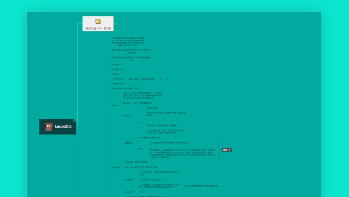Screen dimensions: 349x197
Task: Select the 2.7man topic
Action: click(x=115, y=105)
